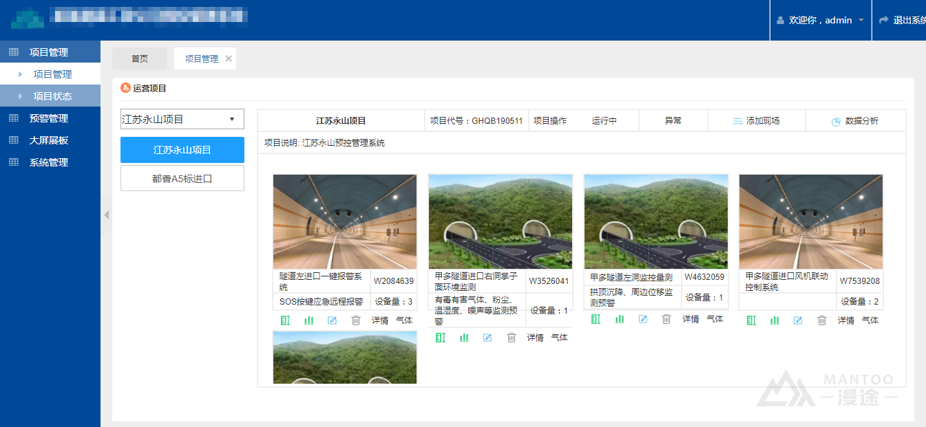
Task: Click bar chart icon under 隧道左进口一键报警系统
Action: click(309, 320)
